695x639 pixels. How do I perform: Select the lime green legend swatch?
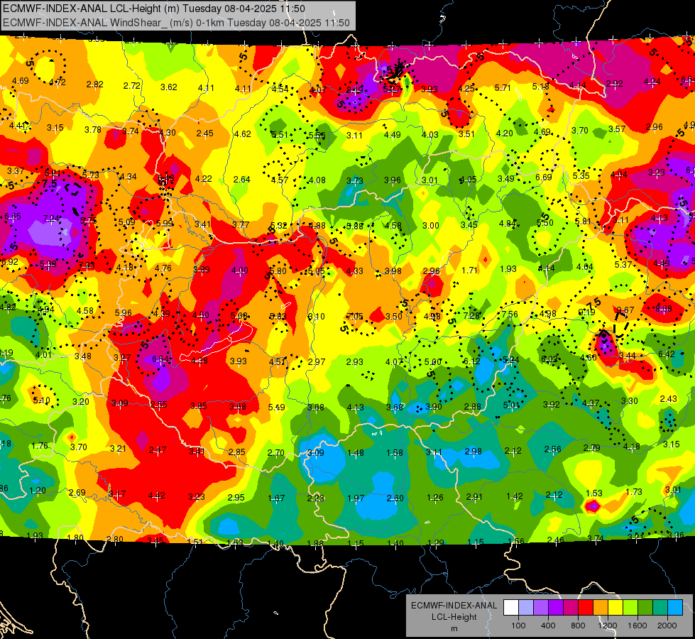630,608
